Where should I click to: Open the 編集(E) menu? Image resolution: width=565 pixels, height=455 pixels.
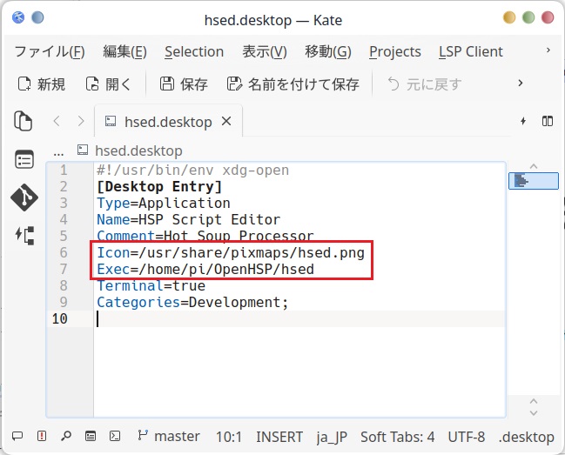(124, 52)
